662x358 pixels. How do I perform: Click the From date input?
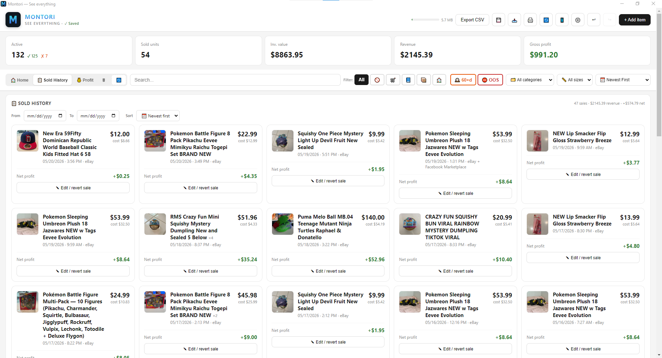tap(45, 116)
